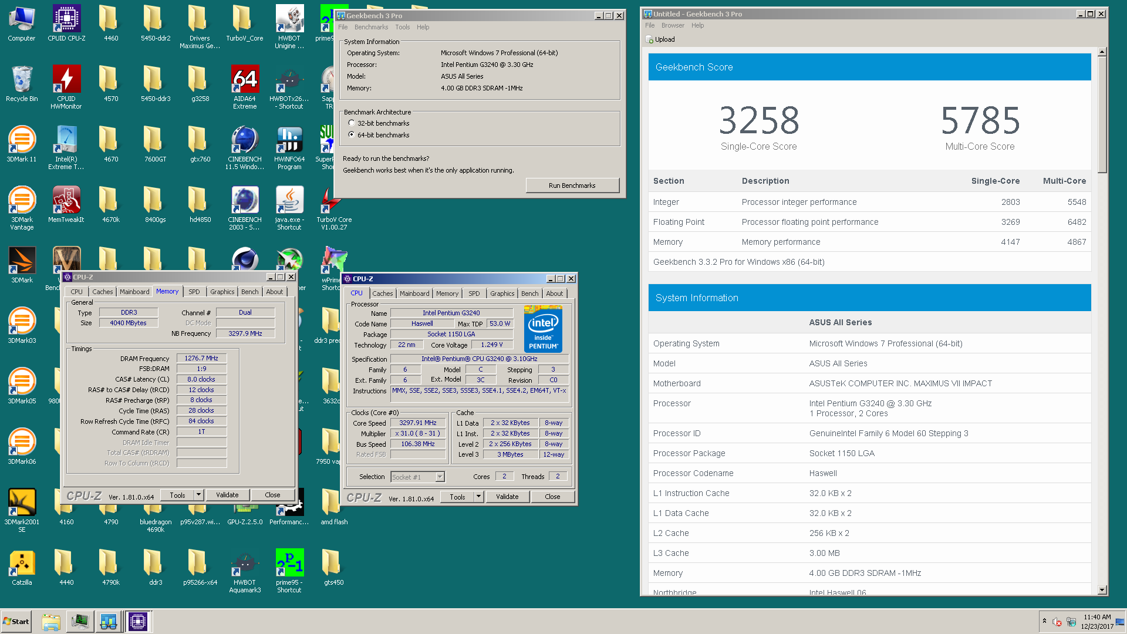1127x634 pixels.
Task: Switch to SPD tab in CPU-Z Memory window
Action: click(194, 292)
